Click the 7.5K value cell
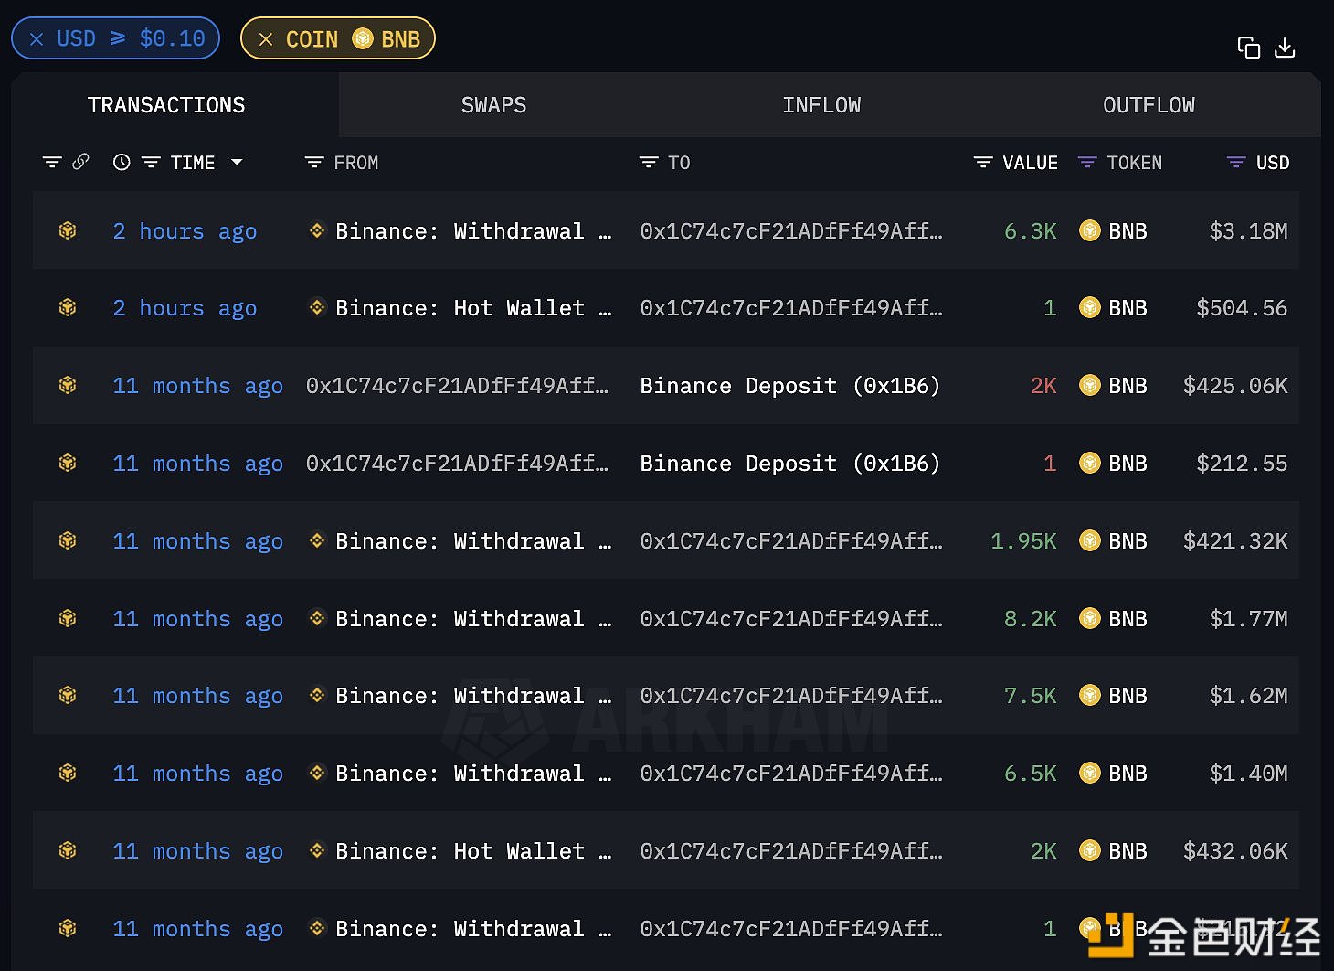 [x=1030, y=696]
